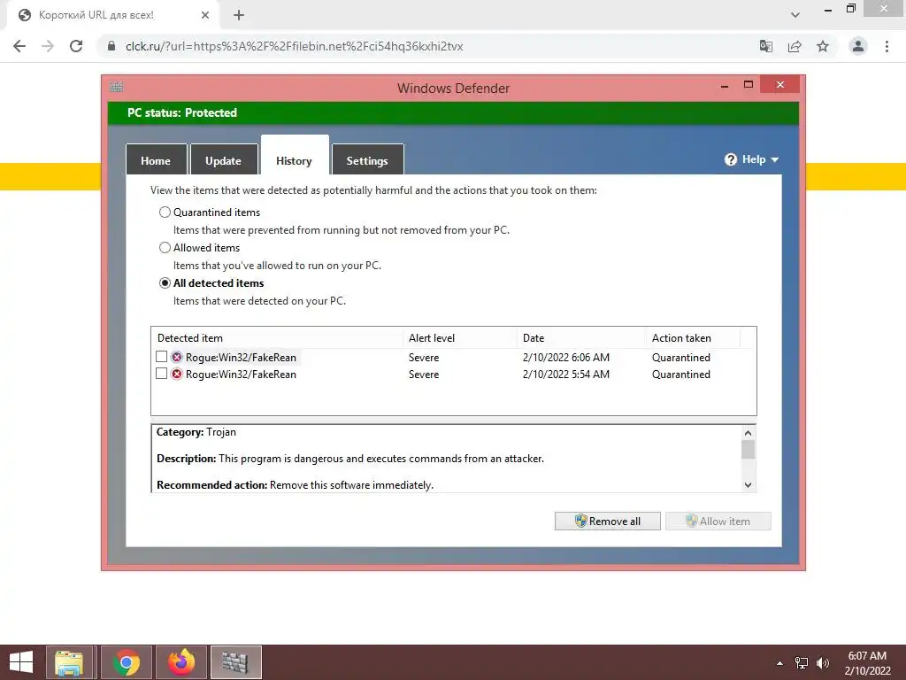
Task: Open a new browser tab
Action: point(239,15)
